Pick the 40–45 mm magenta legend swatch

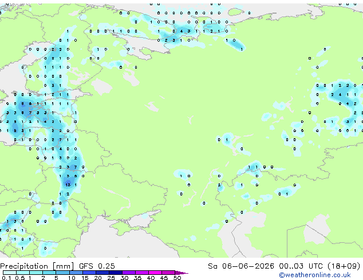(155, 273)
